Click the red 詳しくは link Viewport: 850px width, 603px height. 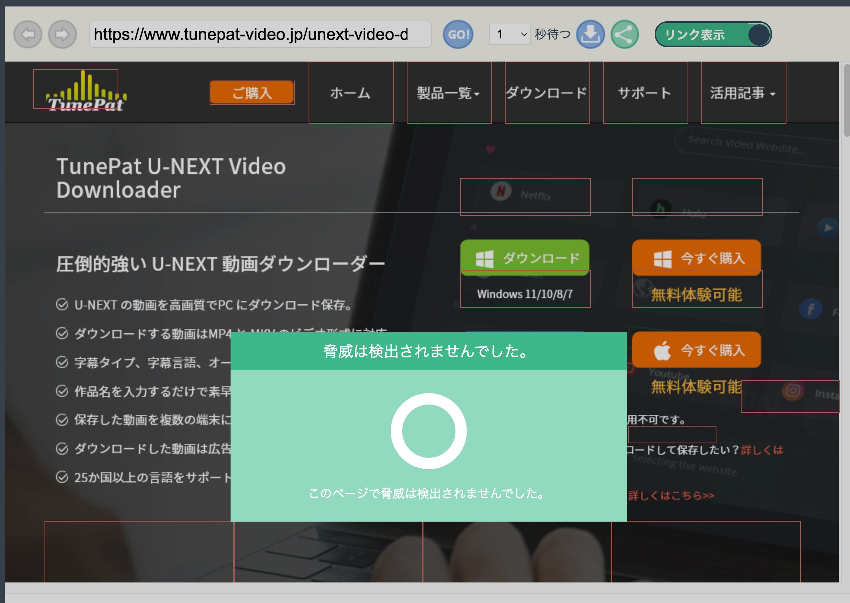click(762, 450)
